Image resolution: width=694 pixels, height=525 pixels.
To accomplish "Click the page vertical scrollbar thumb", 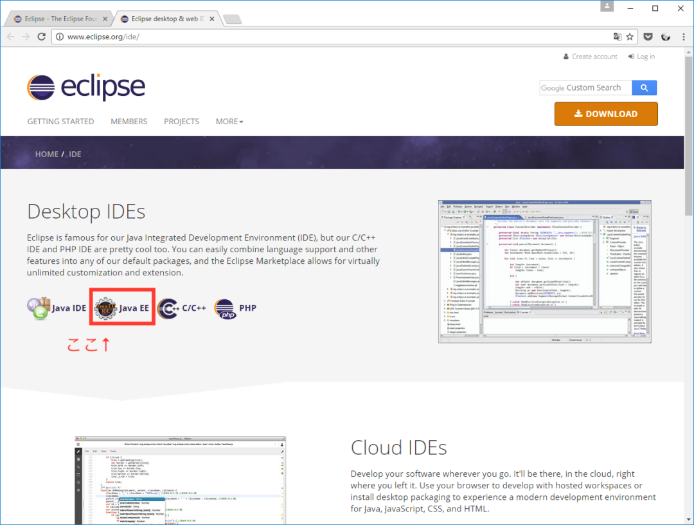I will click(689, 135).
